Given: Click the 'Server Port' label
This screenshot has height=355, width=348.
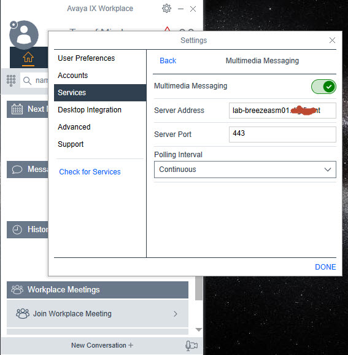Looking at the screenshot, I should (x=172, y=135).
